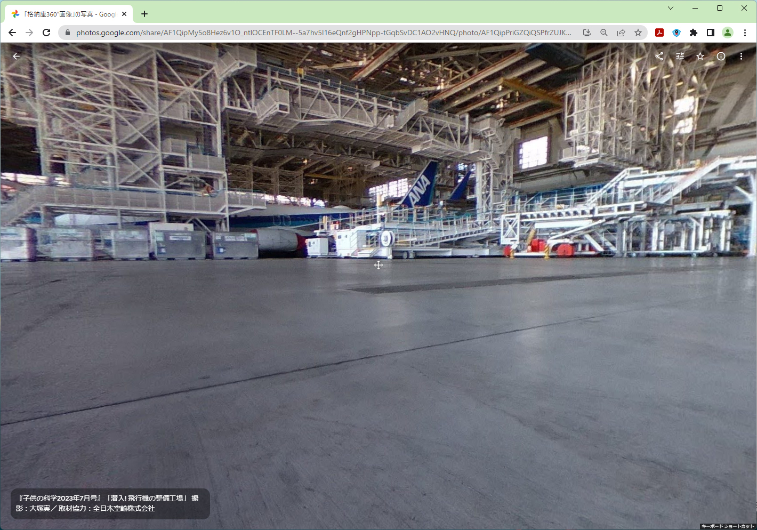This screenshot has height=530, width=757.
Task: Toggle the browser side panel
Action: pyautogui.click(x=711, y=33)
